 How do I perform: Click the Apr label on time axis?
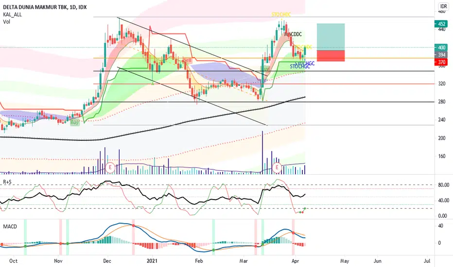click(295, 261)
